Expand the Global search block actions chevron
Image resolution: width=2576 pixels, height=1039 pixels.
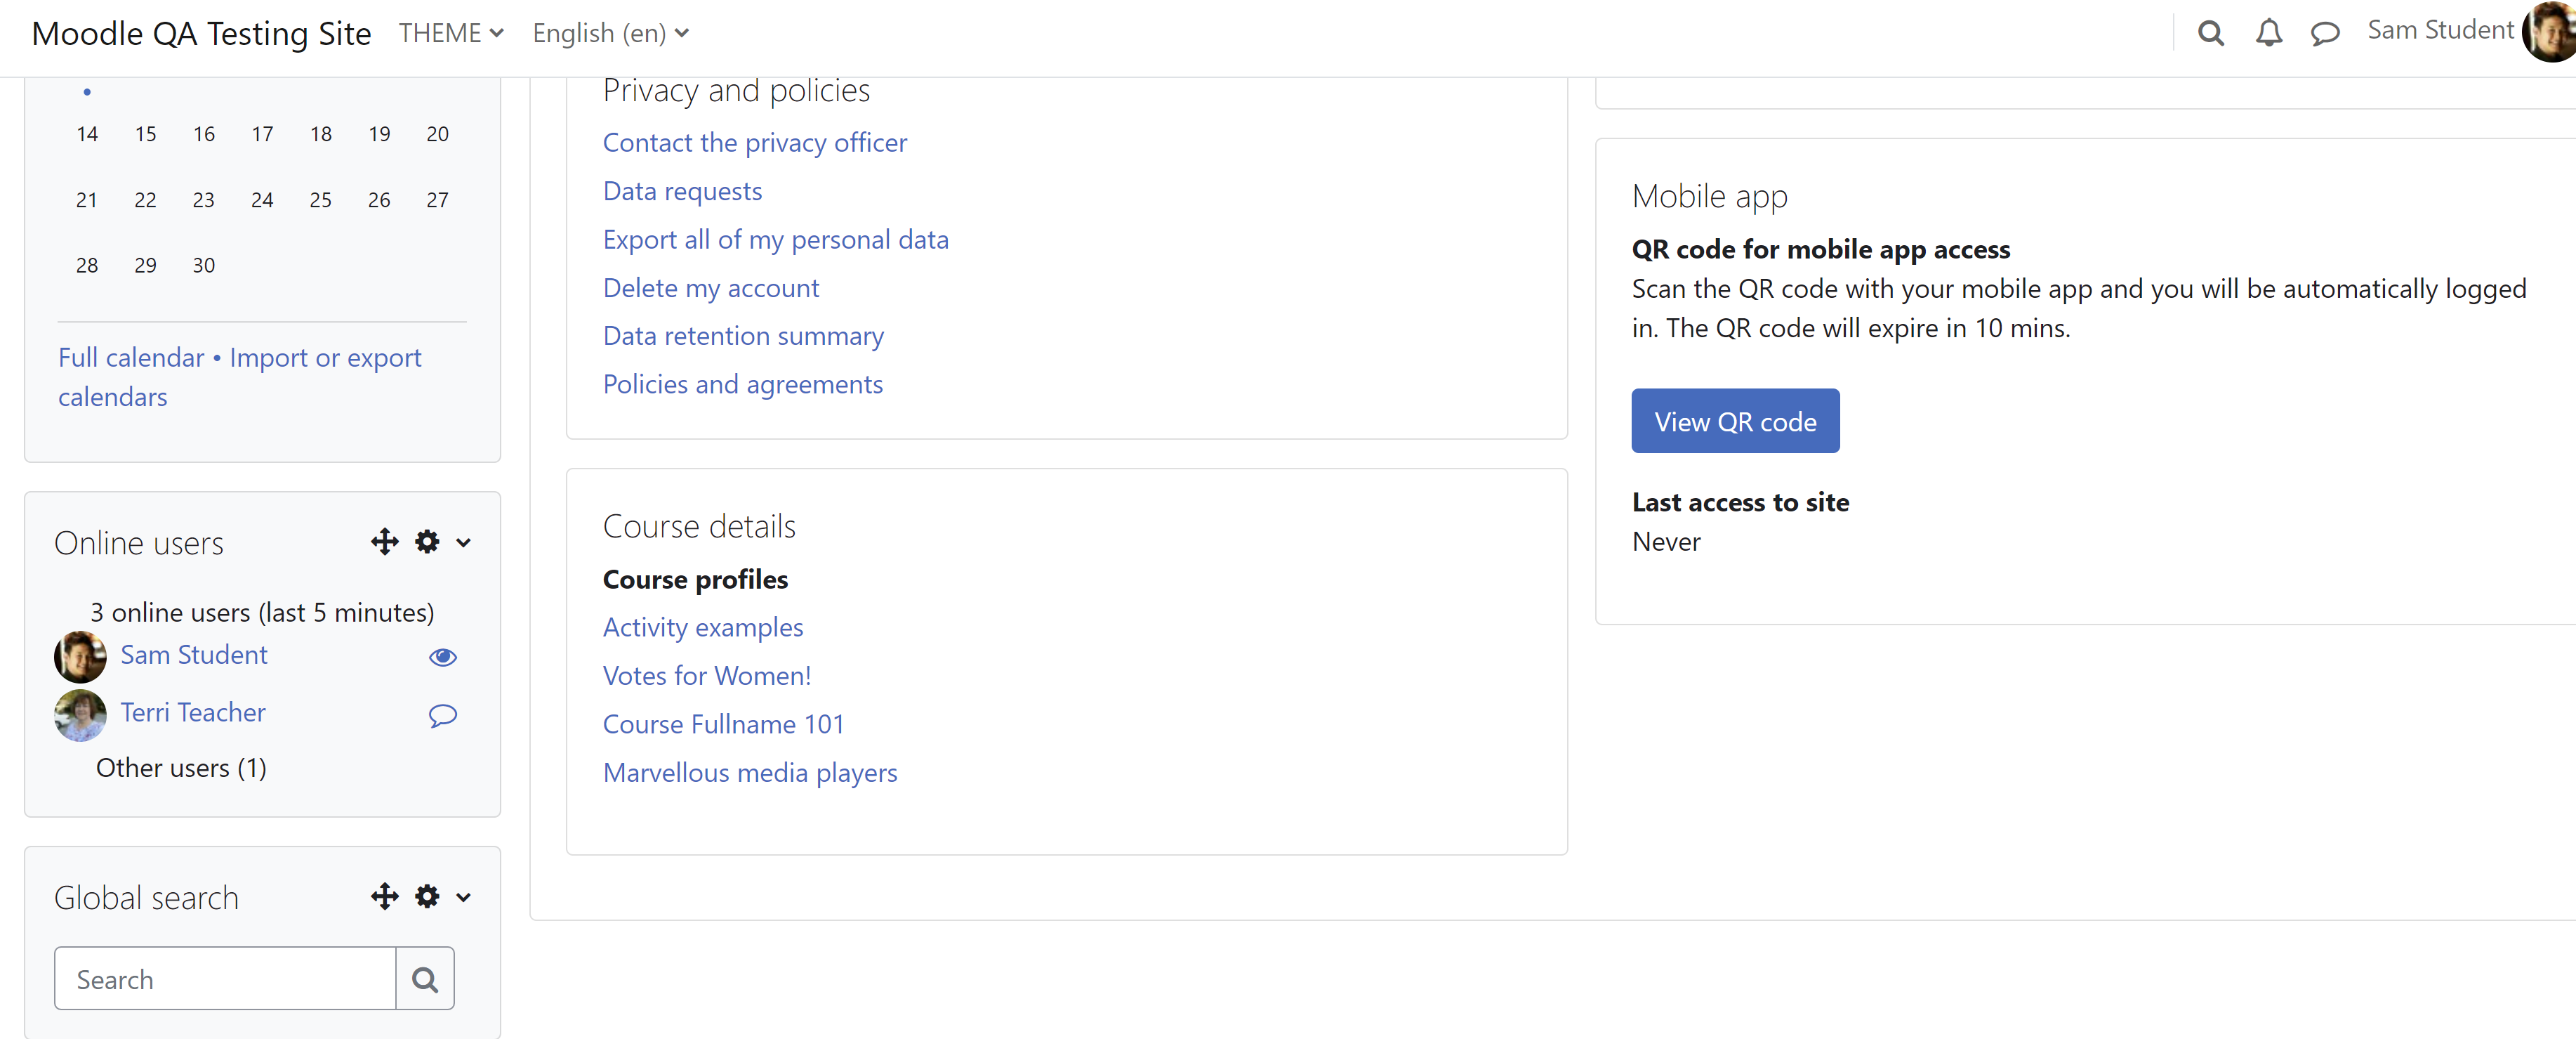pyautogui.click(x=463, y=898)
